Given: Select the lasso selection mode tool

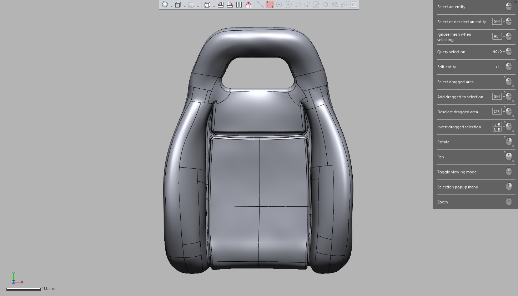Looking at the screenshot, I should pyautogui.click(x=298, y=5).
